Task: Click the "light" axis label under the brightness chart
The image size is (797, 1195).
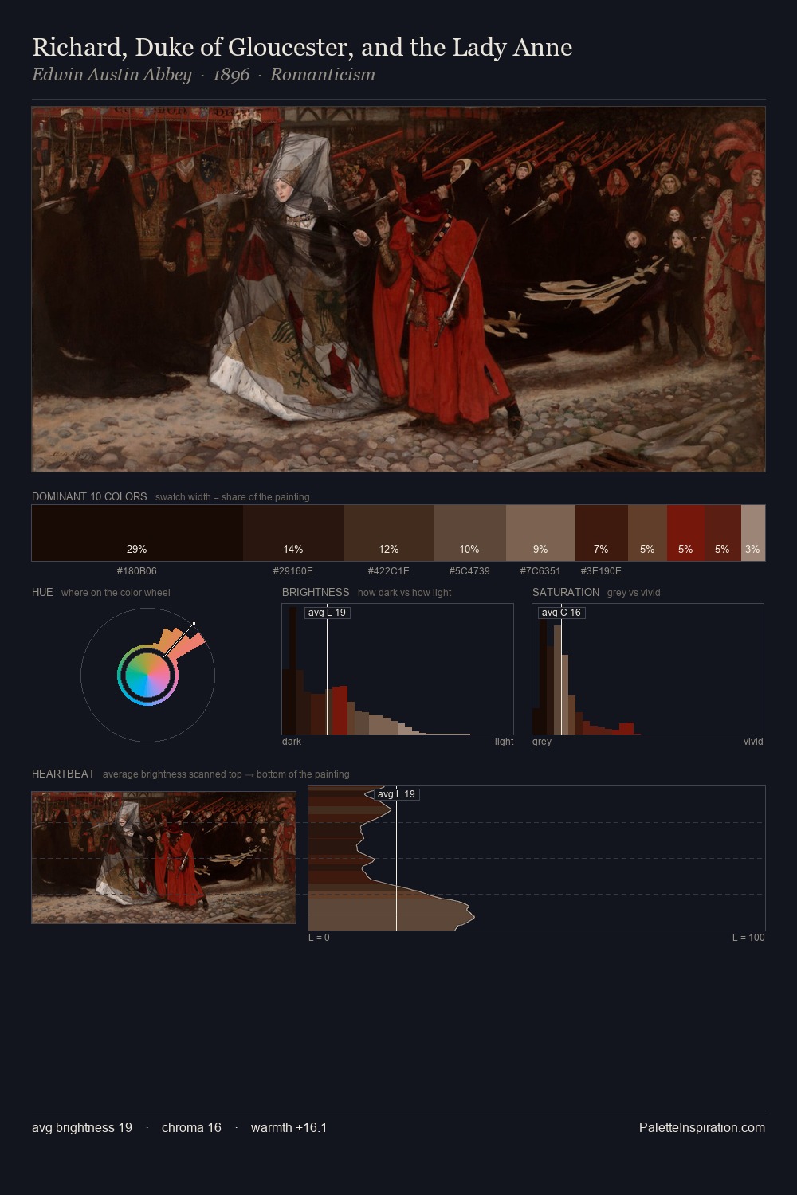Action: click(x=504, y=742)
